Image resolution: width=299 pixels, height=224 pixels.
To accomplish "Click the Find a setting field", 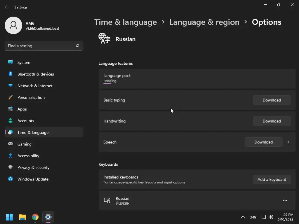I will click(x=41, y=46).
